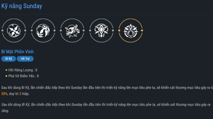Click the Hồi Năng Lượng : 0 stat line
Viewport: 213px width, 119px height.
point(23,70)
